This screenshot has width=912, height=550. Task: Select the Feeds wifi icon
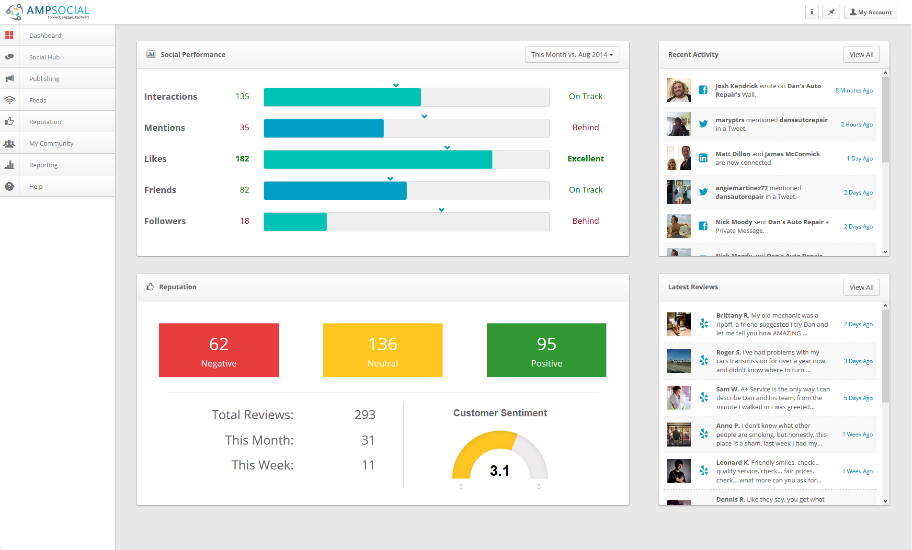pos(10,100)
